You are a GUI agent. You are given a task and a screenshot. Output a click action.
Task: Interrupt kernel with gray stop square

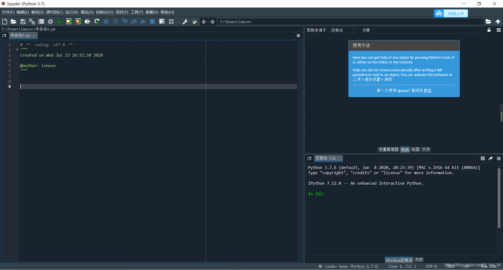[x=483, y=158]
